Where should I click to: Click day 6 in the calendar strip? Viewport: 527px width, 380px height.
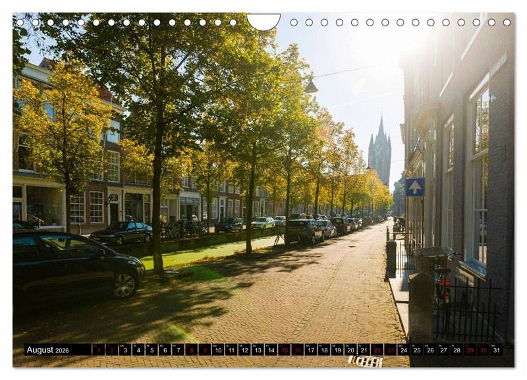pyautogui.click(x=165, y=350)
